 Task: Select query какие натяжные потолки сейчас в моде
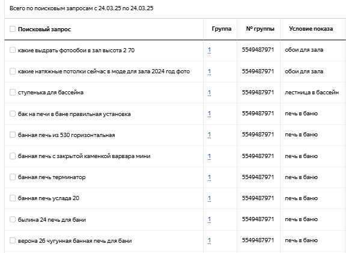click(x=104, y=72)
